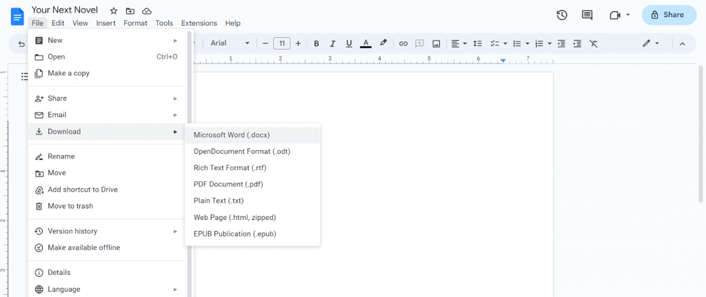Click the Insert link icon

click(403, 43)
